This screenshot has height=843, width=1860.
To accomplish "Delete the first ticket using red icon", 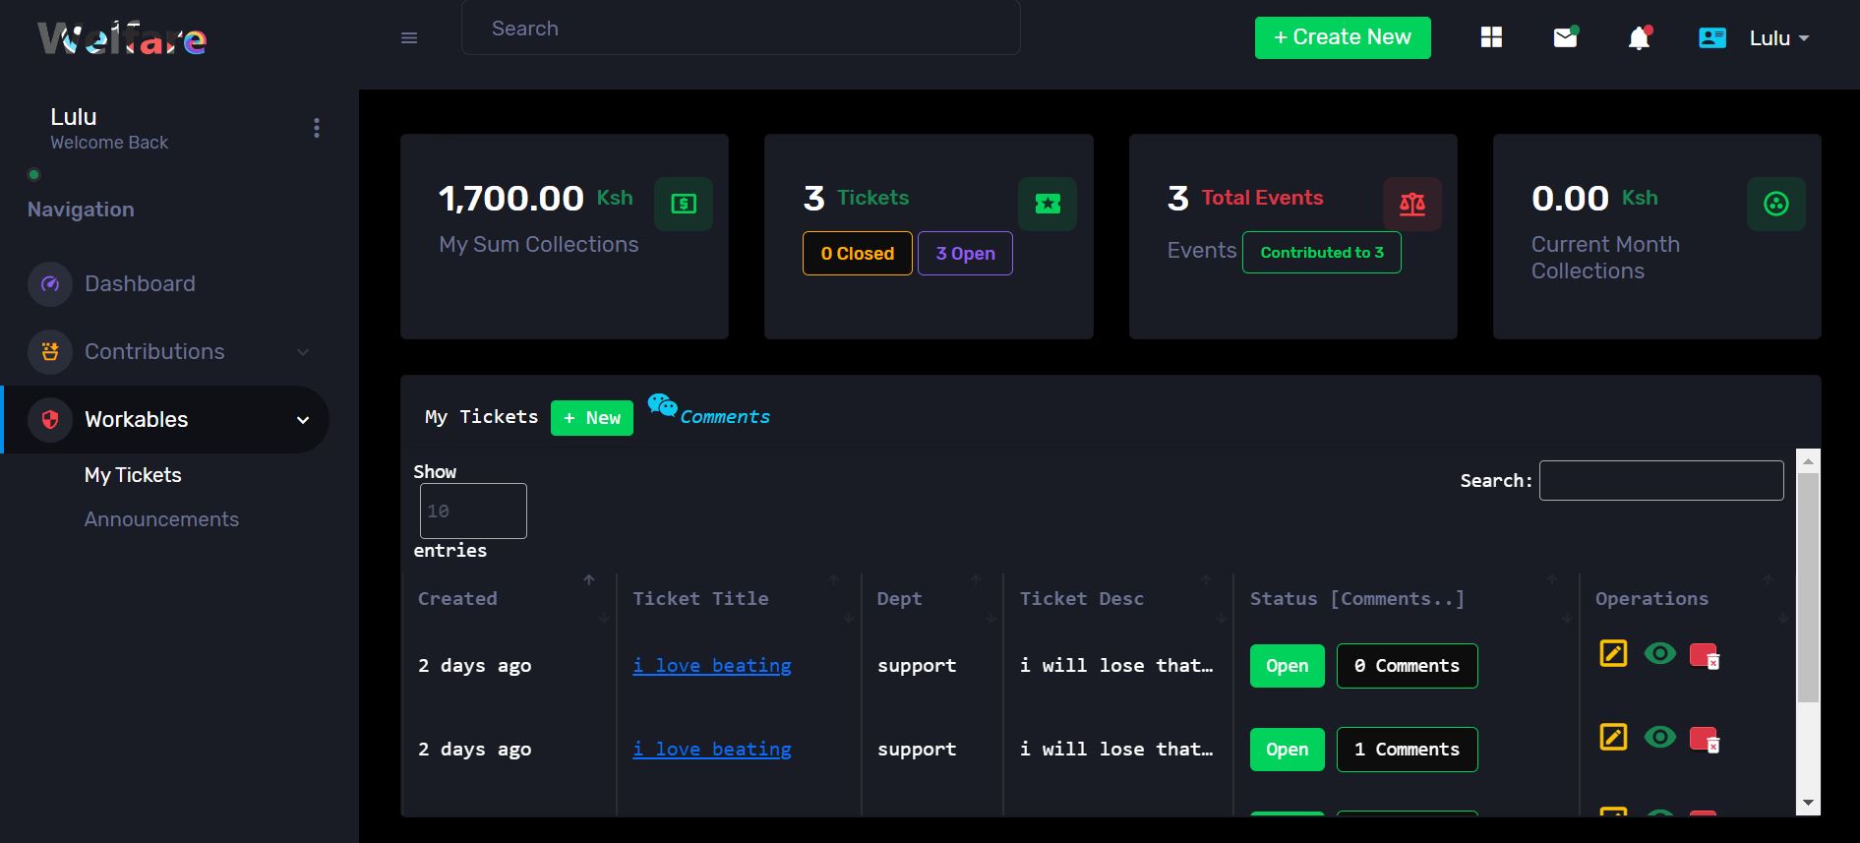I will click(1704, 655).
